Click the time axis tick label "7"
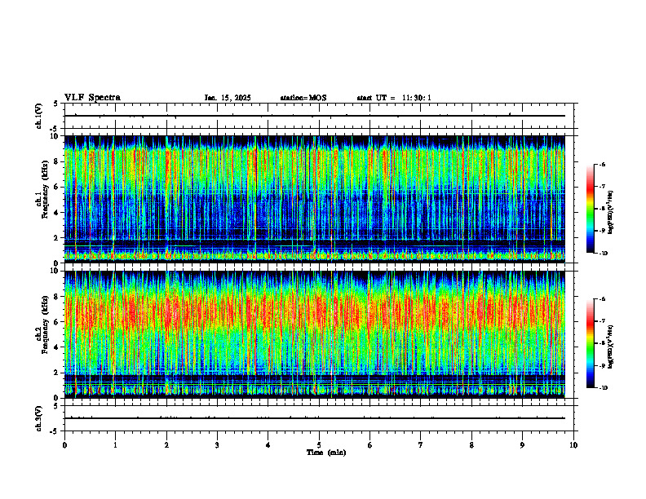Image resolution: width=646 pixels, height=499 pixels. [421, 445]
